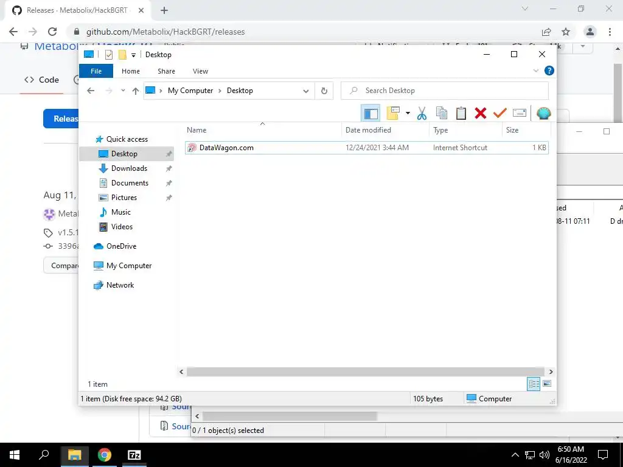
Task: Open Chrome's three-dot menu
Action: pyautogui.click(x=610, y=32)
